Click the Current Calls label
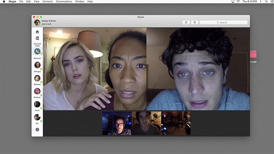274x154 pixels. click(x=37, y=45)
